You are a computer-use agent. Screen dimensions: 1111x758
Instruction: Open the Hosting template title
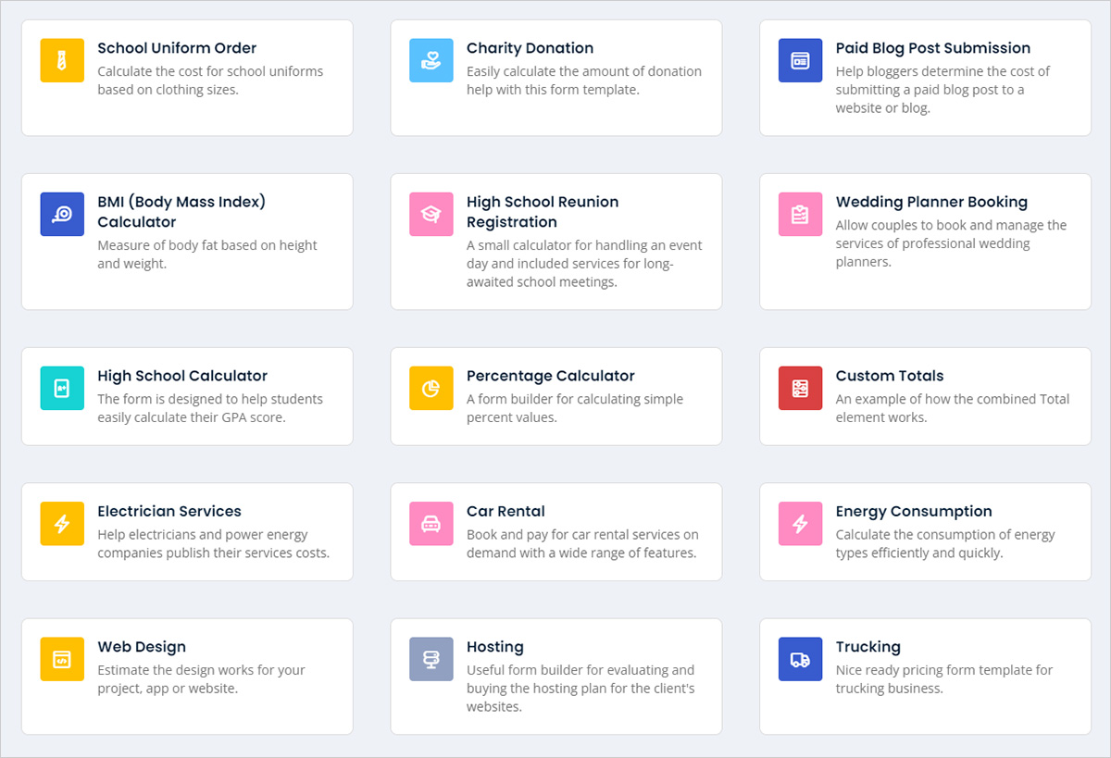pyautogui.click(x=495, y=647)
